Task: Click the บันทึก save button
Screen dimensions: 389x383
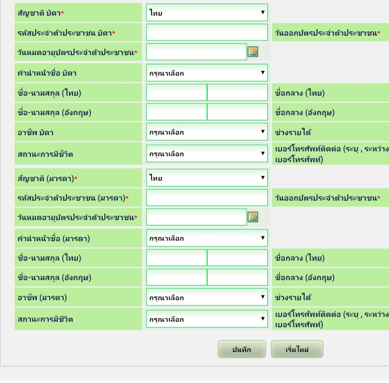Action: click(241, 349)
